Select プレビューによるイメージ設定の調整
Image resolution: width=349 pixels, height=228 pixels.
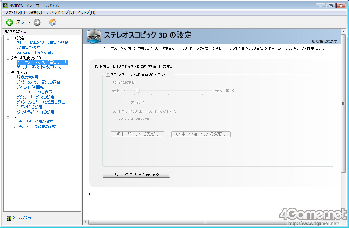tap(42, 42)
